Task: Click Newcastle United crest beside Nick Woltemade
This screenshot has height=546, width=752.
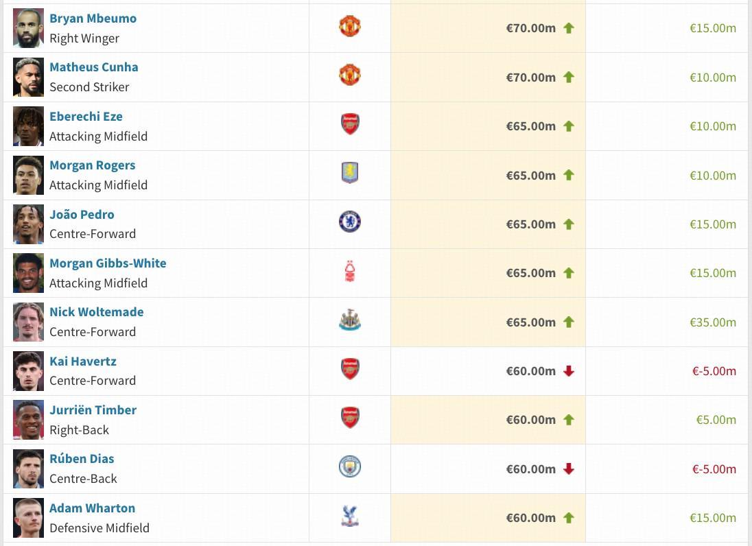Action: pyautogui.click(x=350, y=321)
